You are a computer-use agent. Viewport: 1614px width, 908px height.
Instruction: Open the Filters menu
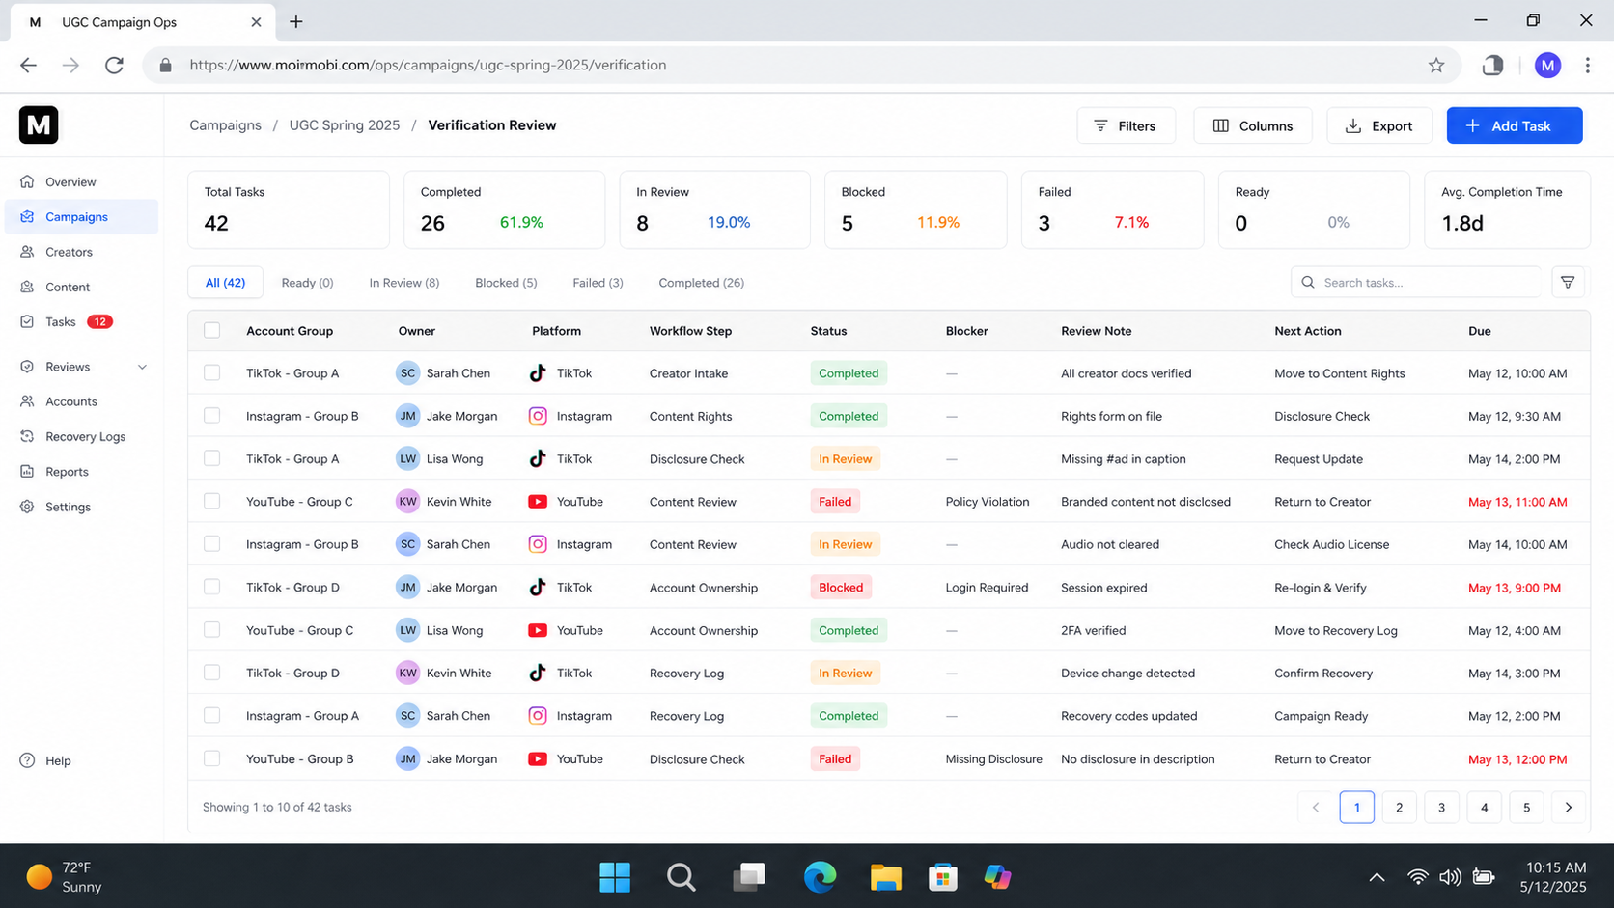[1126, 125]
